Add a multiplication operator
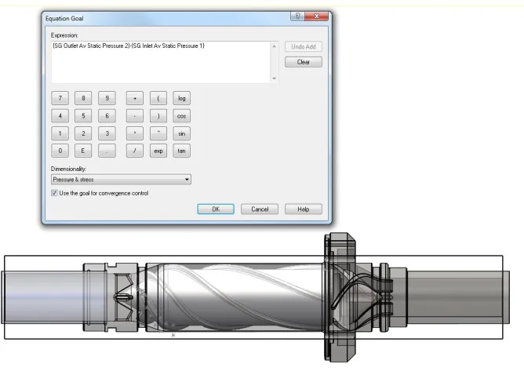This screenshot has width=524, height=375. pyautogui.click(x=135, y=133)
